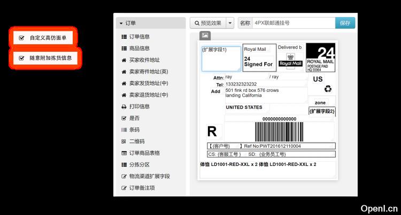Click the home icon beside 卖家退货地址(中)

124,95
